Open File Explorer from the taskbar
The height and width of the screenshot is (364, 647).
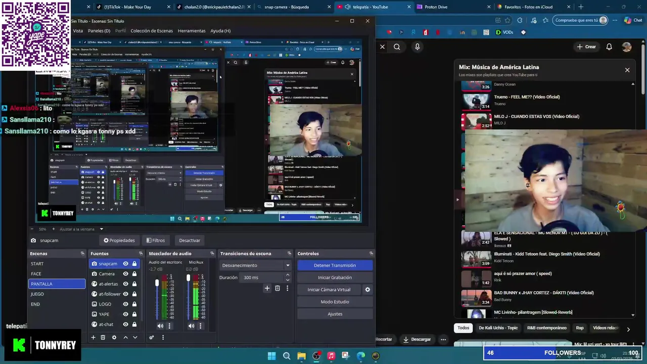pos(301,356)
